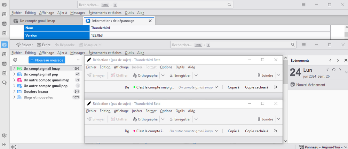Open Options menu in the Un compte gmail imap compose window
This screenshot has width=348, height=149.
pyautogui.click(x=166, y=67)
